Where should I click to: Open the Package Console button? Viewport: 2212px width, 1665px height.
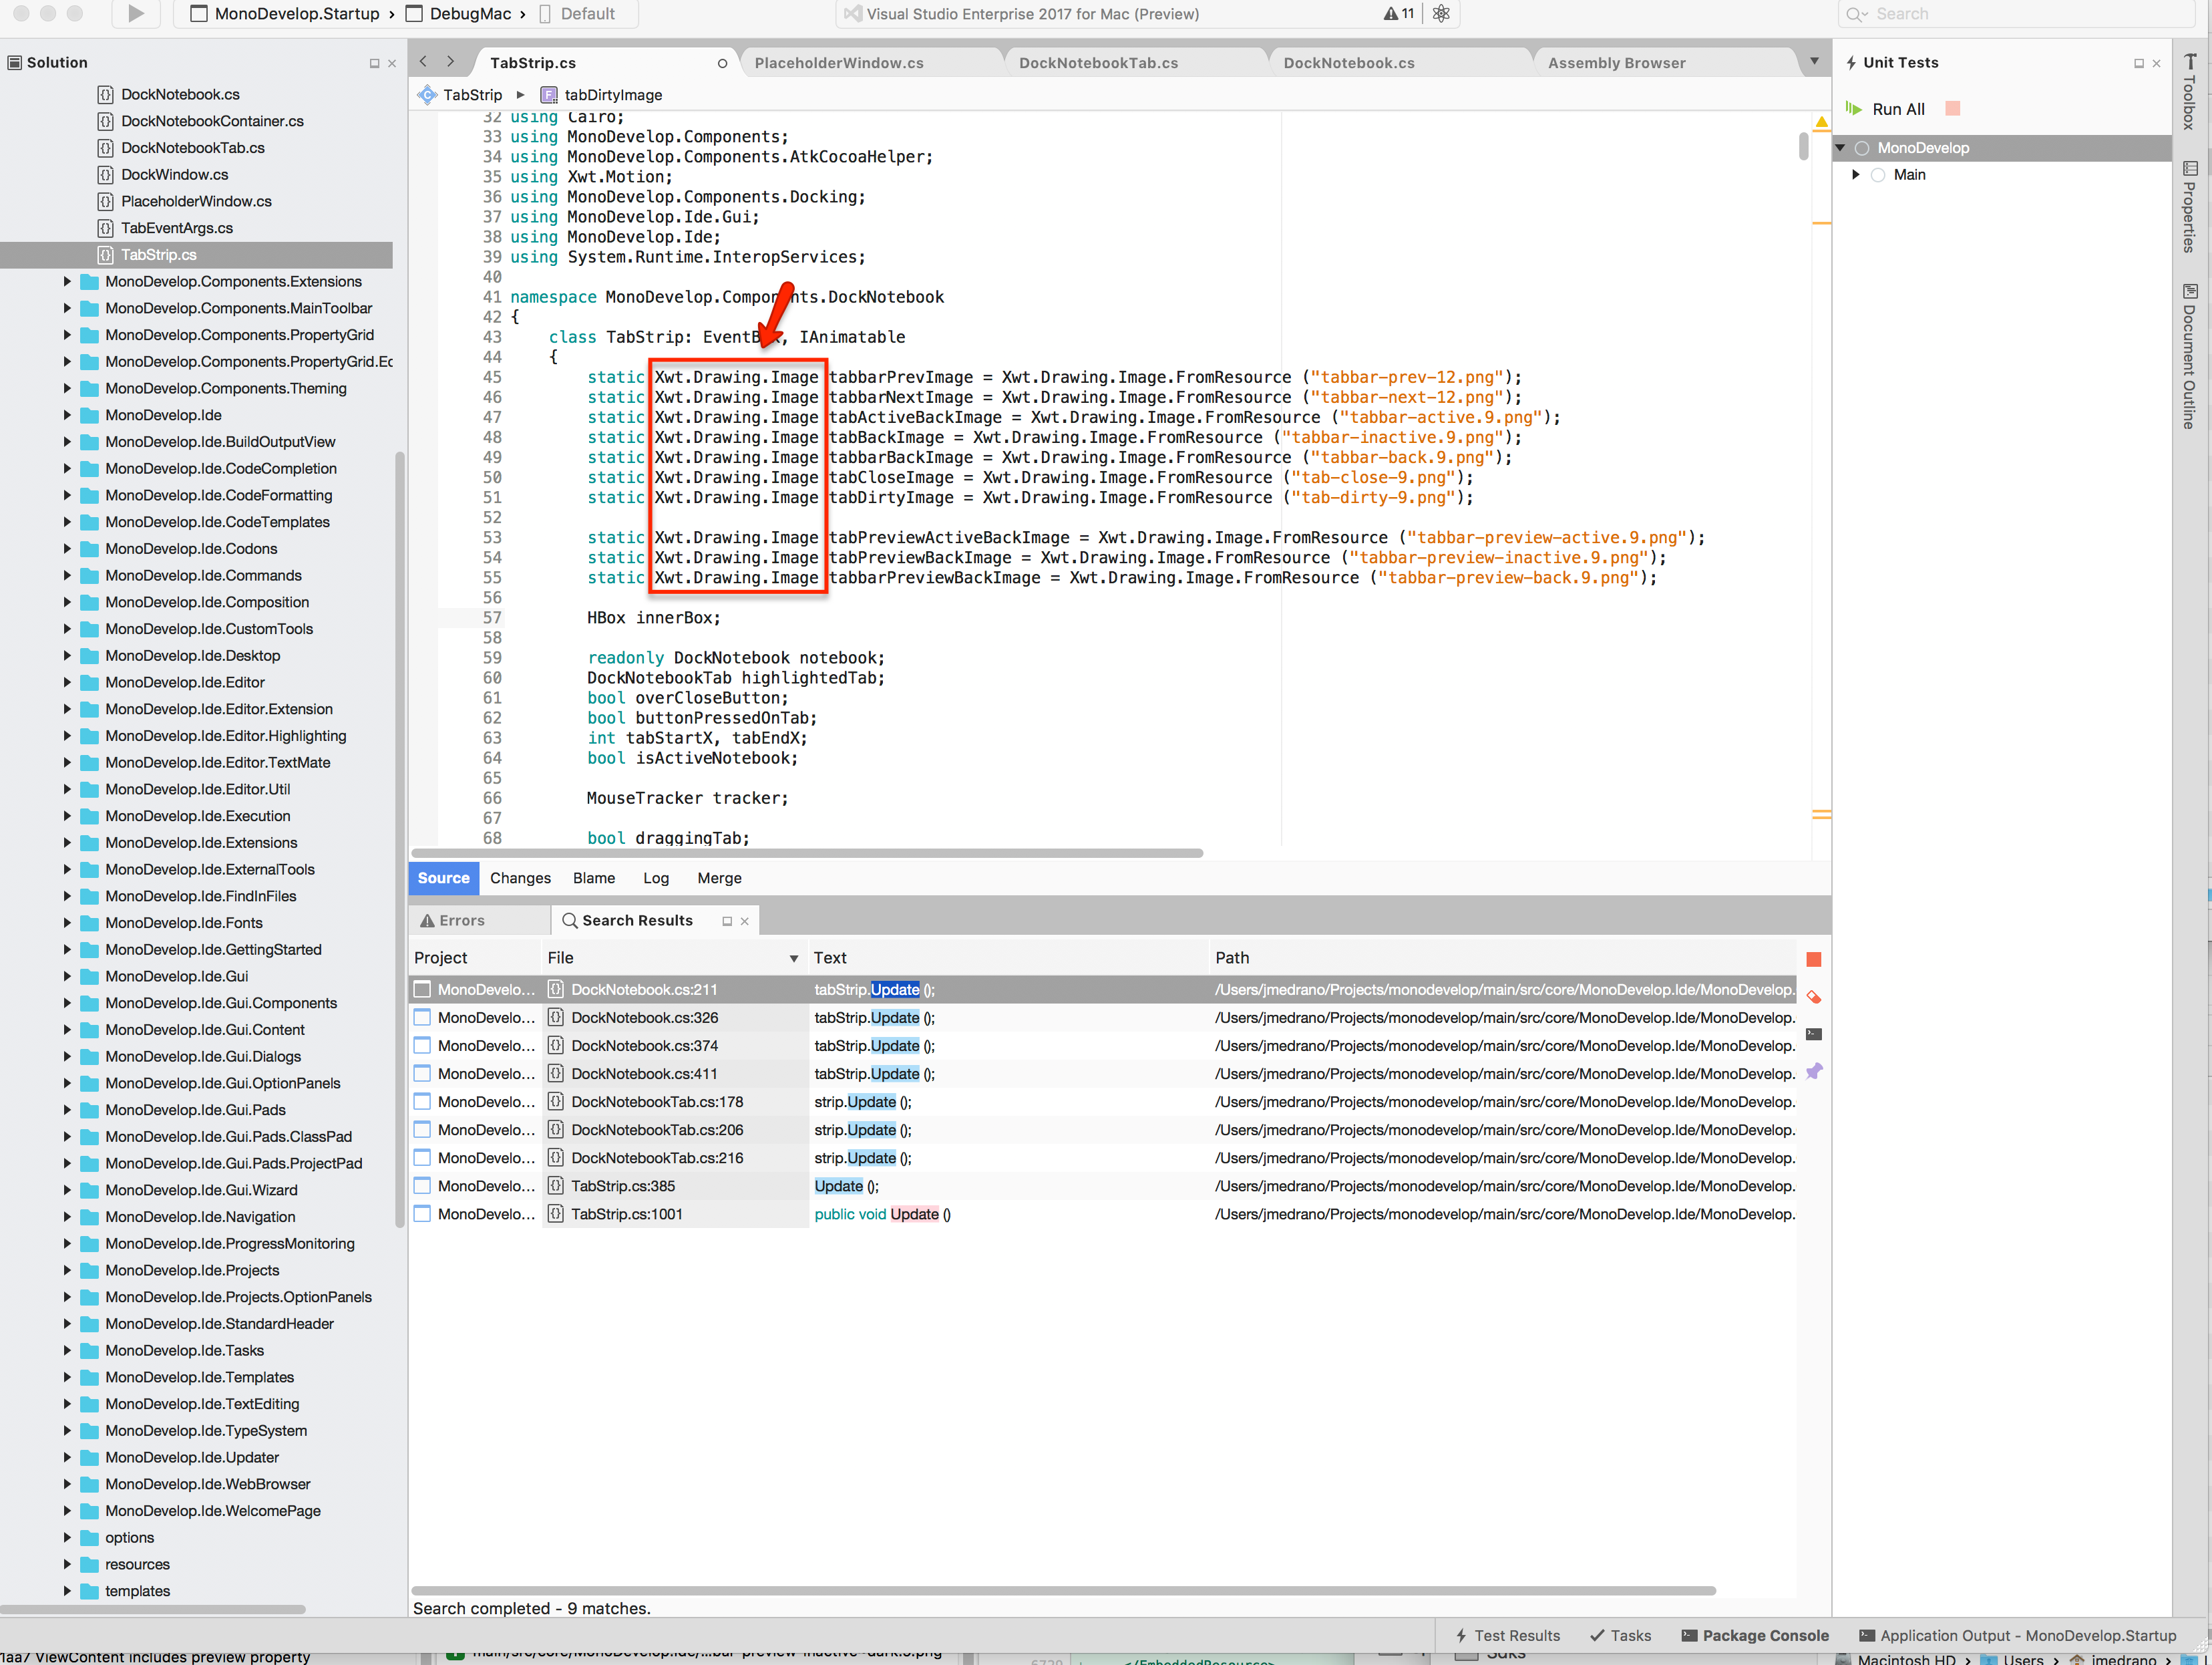coord(1754,1636)
